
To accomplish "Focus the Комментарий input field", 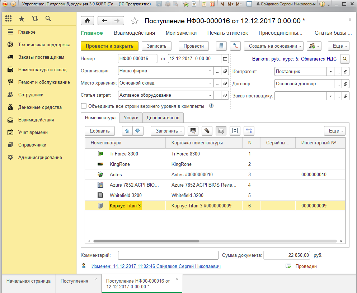I will 168,255.
